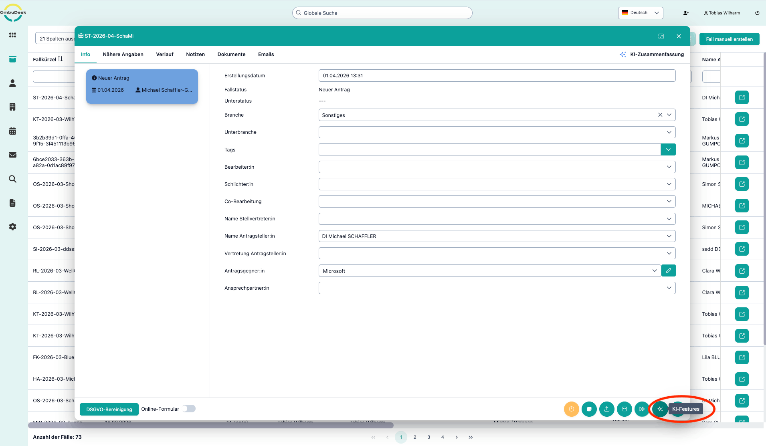Open the calendar in the left sidebar

[12, 131]
